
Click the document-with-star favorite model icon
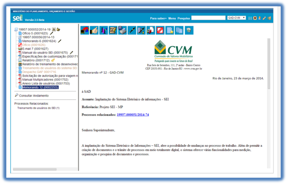pos(170,30)
